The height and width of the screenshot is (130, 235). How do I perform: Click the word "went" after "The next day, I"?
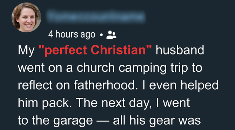tap(176, 103)
